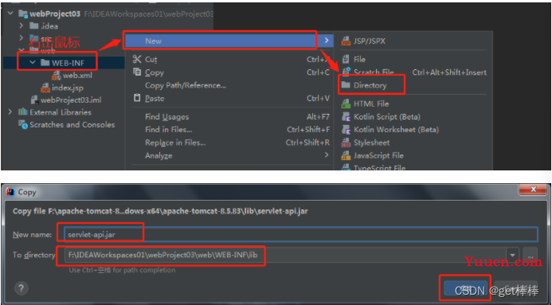Click the browse directory ellipsis button

click(530, 255)
